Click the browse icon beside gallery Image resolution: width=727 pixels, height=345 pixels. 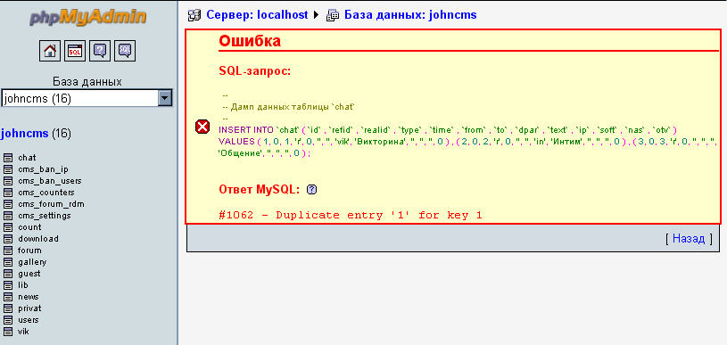(x=8, y=262)
